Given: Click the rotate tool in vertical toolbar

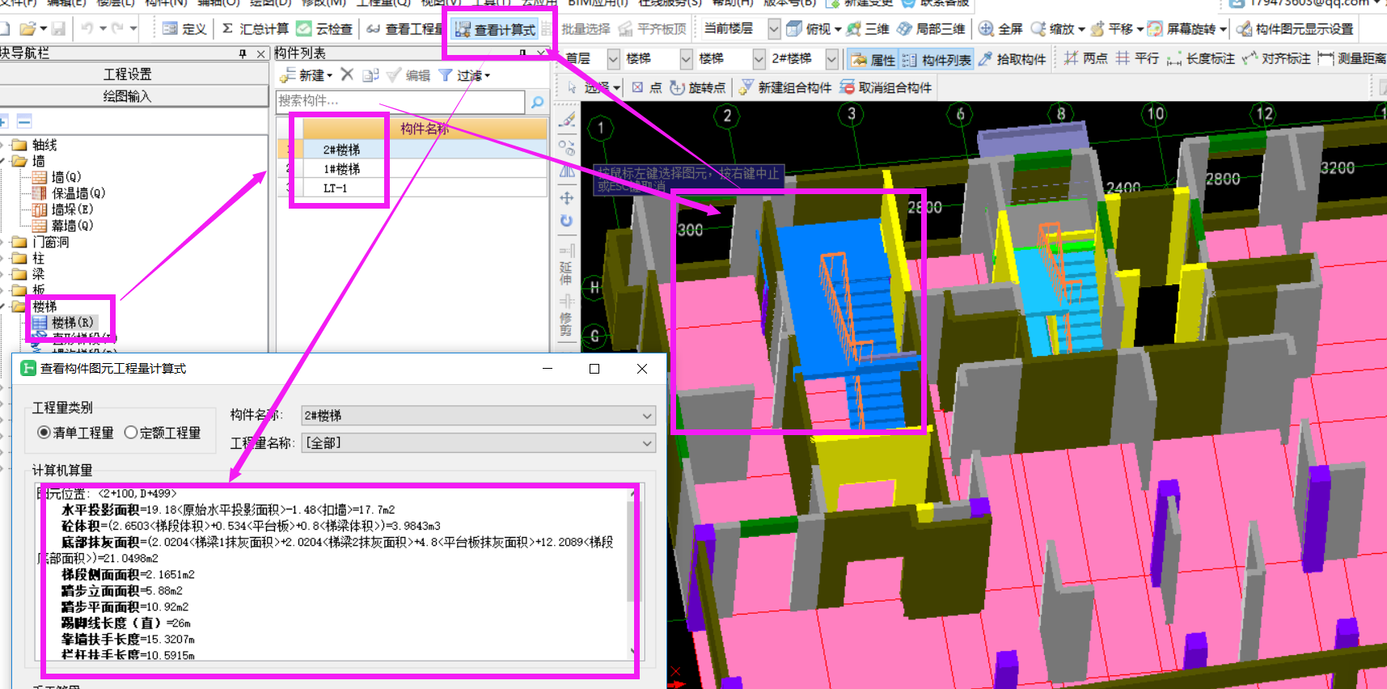Looking at the screenshot, I should click(567, 221).
